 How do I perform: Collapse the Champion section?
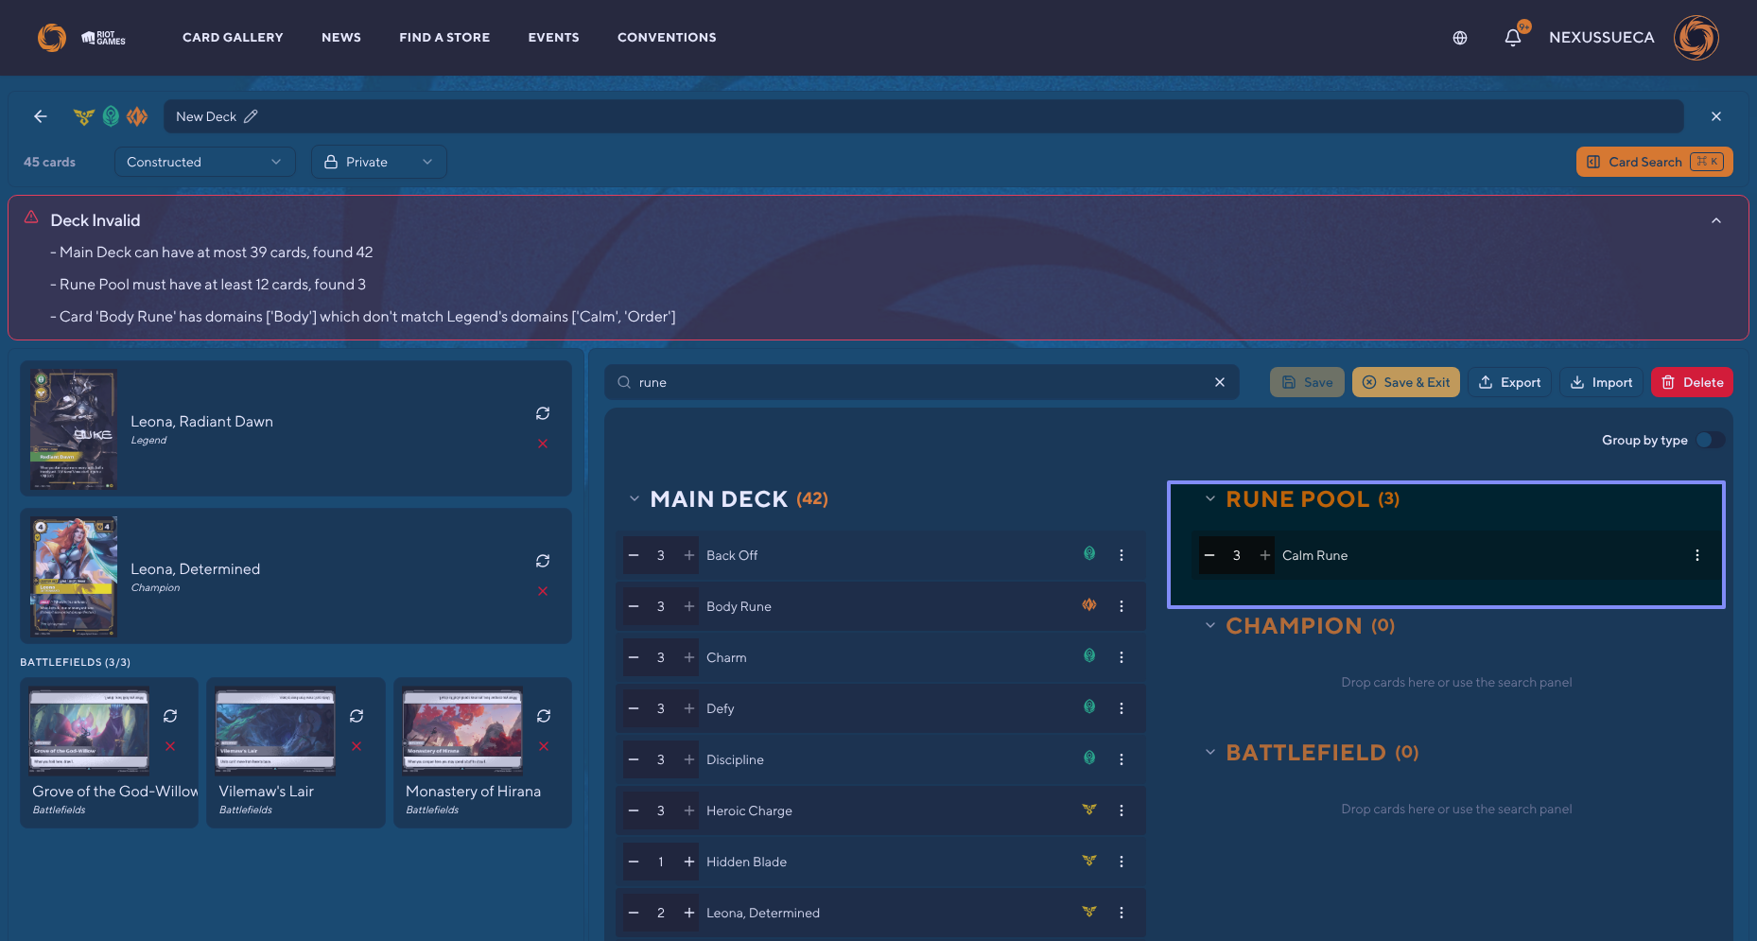[1210, 625]
